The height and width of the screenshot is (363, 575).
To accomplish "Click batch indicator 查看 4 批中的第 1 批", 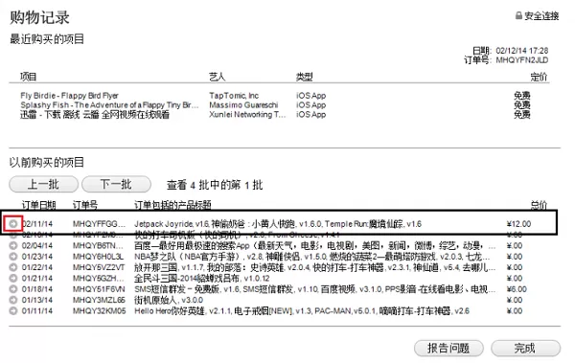I will [215, 185].
